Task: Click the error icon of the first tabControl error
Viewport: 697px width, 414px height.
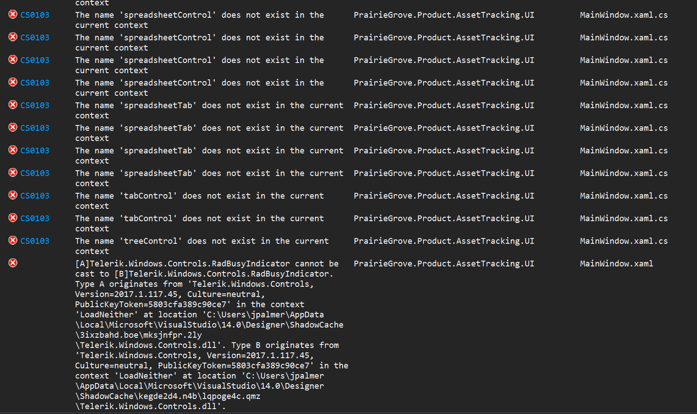Action: coord(13,195)
